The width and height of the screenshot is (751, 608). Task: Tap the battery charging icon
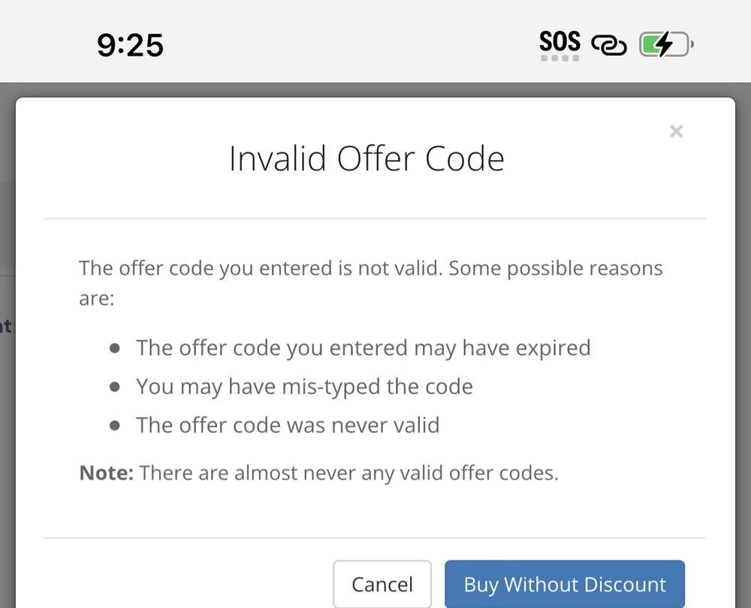[x=665, y=46]
